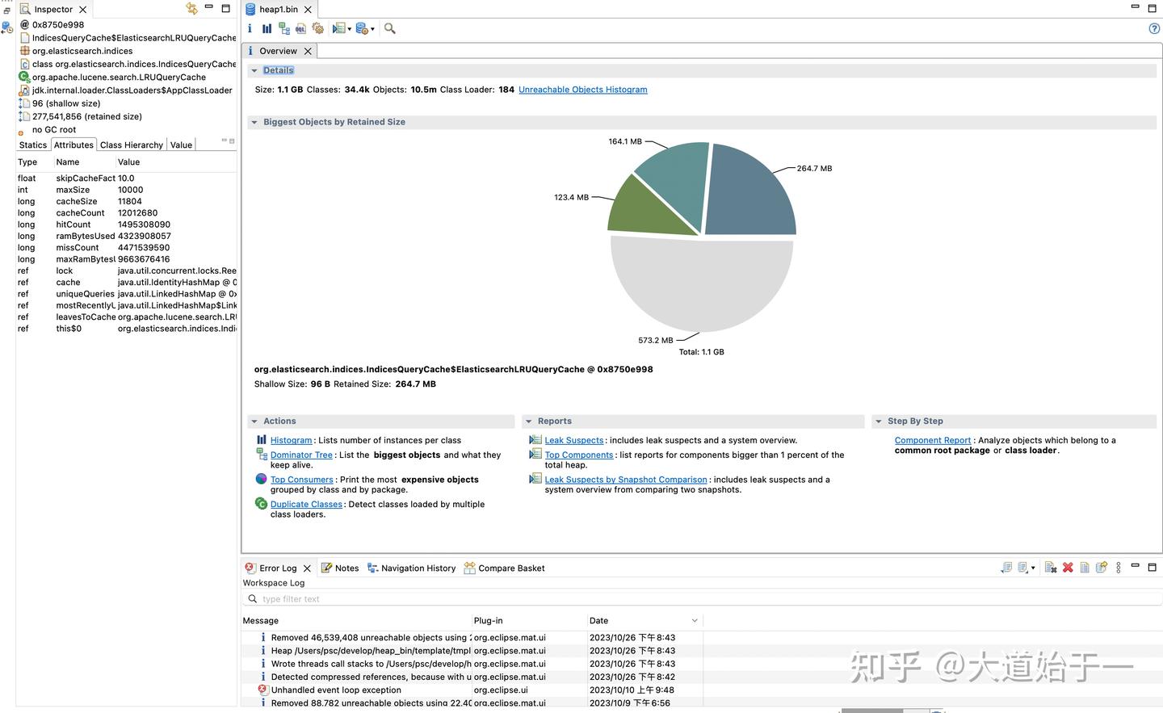Switch to the Class Hierarchy tab
This screenshot has height=713, width=1163.
[131, 145]
